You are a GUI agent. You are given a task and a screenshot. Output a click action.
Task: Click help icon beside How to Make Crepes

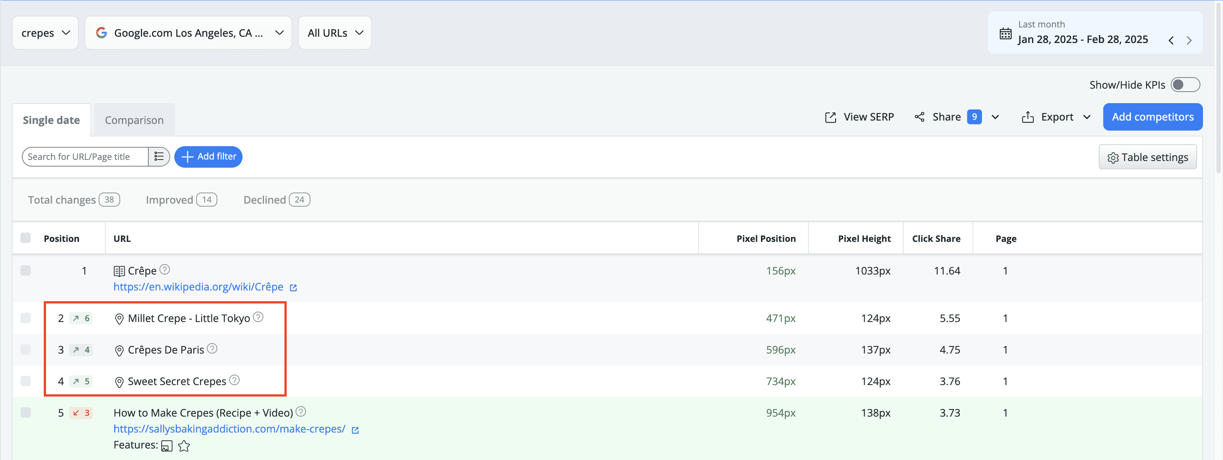point(300,411)
